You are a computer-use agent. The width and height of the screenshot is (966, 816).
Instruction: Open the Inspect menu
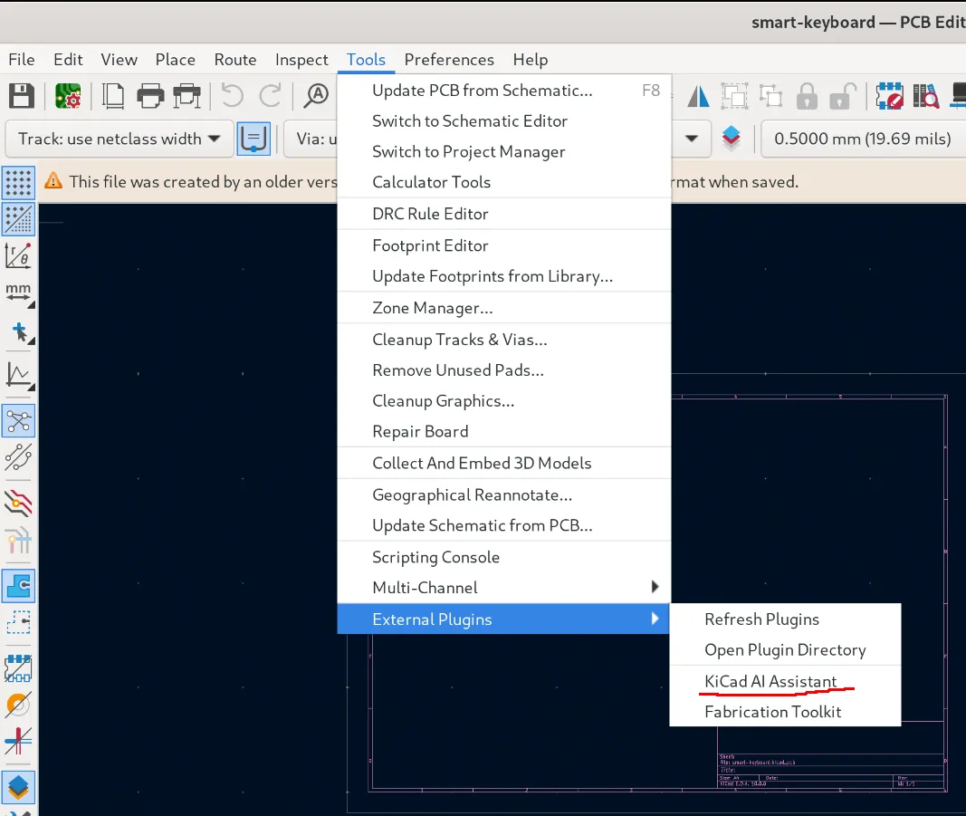[x=301, y=60]
